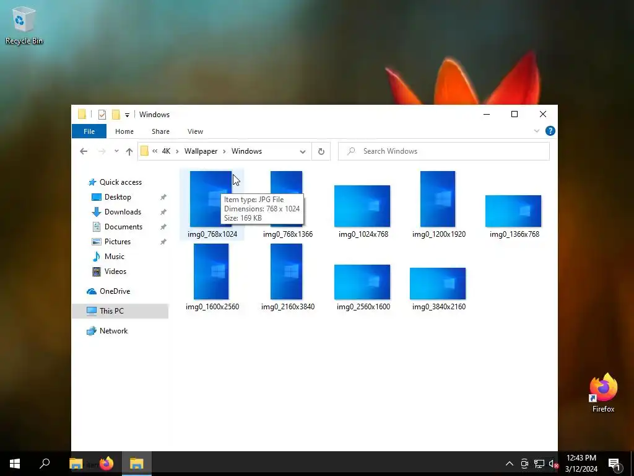This screenshot has width=634, height=476.
Task: Switch to the Home ribbon tab
Action: (x=124, y=131)
